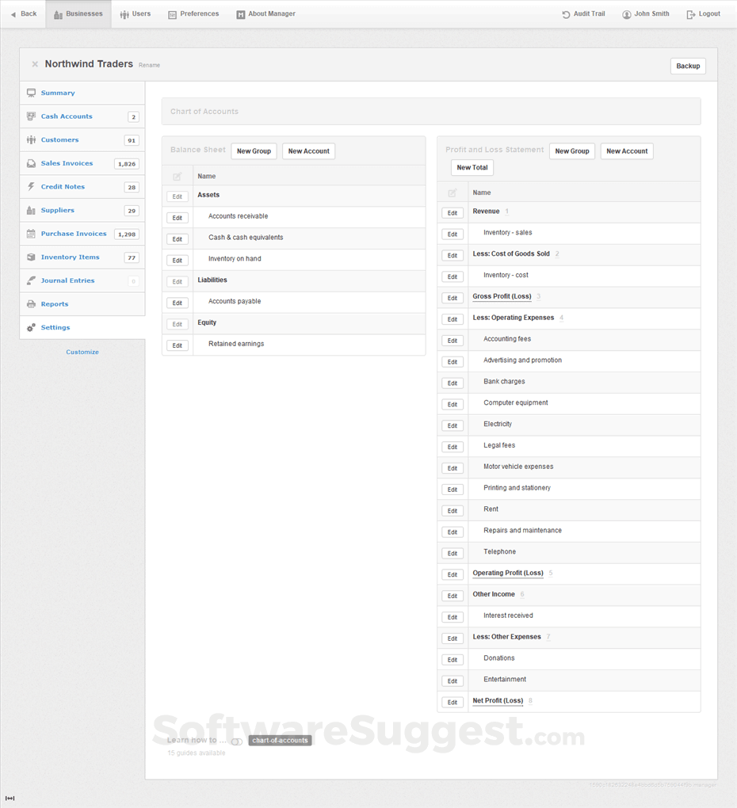Image resolution: width=737 pixels, height=808 pixels.
Task: Click New Total under Profit and Loss Statement
Action: (x=472, y=167)
